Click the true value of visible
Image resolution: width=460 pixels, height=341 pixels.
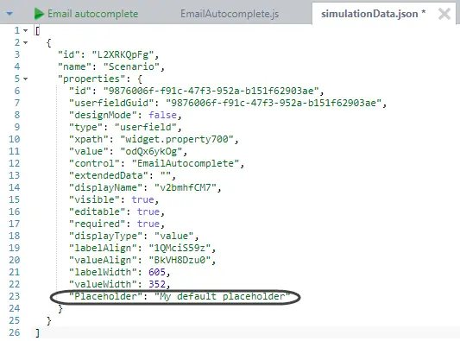142,199
